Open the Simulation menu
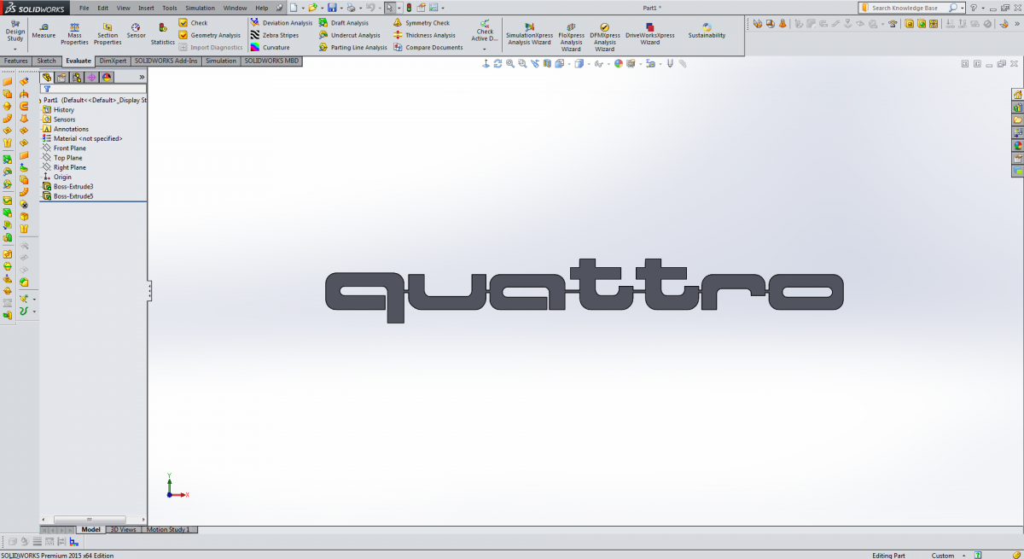Screen dimensions: 1024x559 coord(201,8)
